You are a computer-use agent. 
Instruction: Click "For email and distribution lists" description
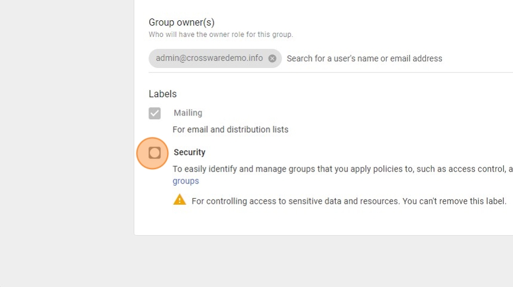(230, 130)
